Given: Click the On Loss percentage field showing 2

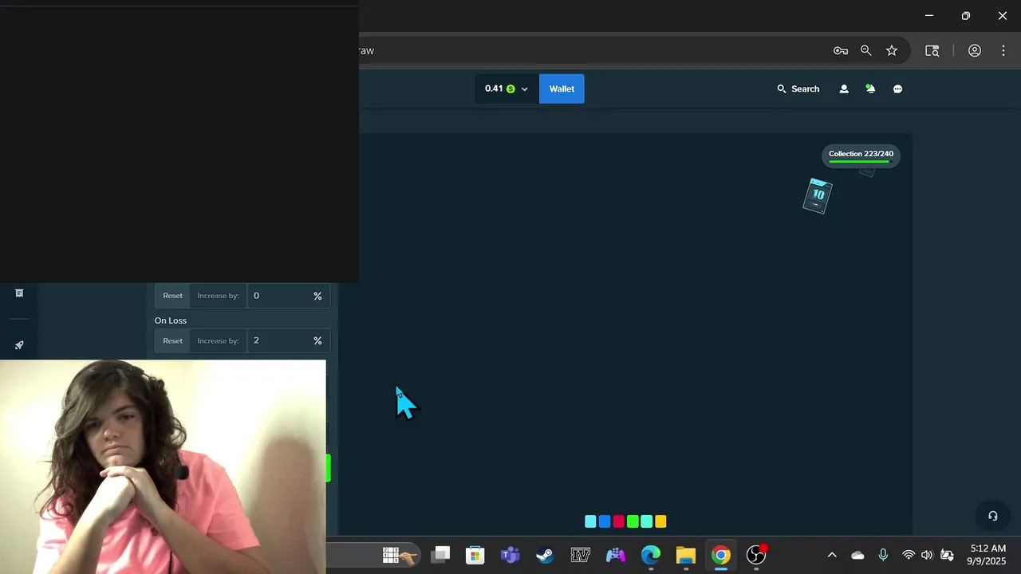Looking at the screenshot, I should pyautogui.click(x=289, y=340).
